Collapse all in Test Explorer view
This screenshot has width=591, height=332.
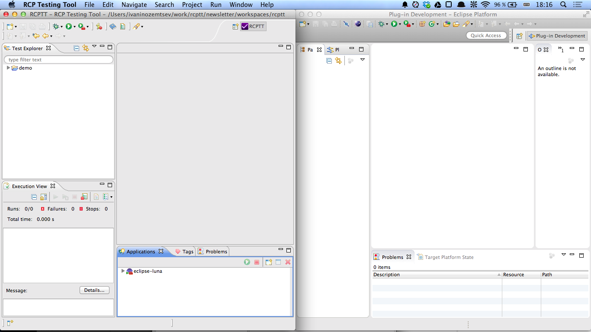[x=77, y=48]
